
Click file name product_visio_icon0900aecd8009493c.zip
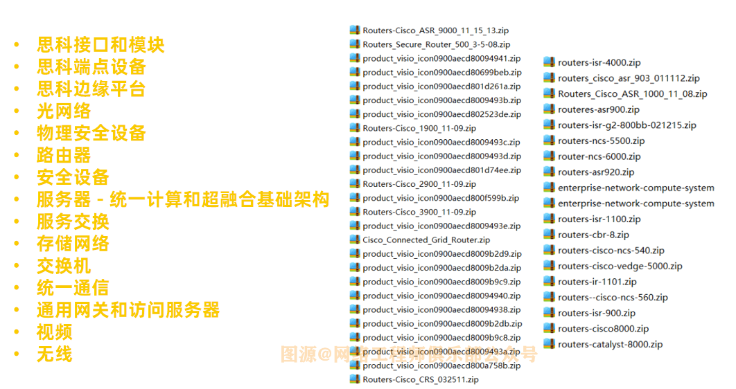[x=441, y=142]
